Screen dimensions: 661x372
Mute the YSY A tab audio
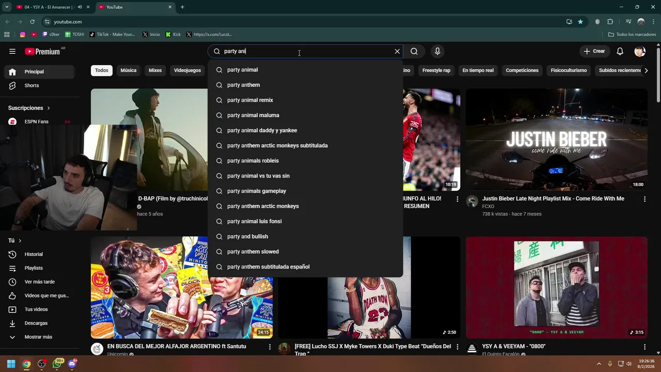point(80,7)
